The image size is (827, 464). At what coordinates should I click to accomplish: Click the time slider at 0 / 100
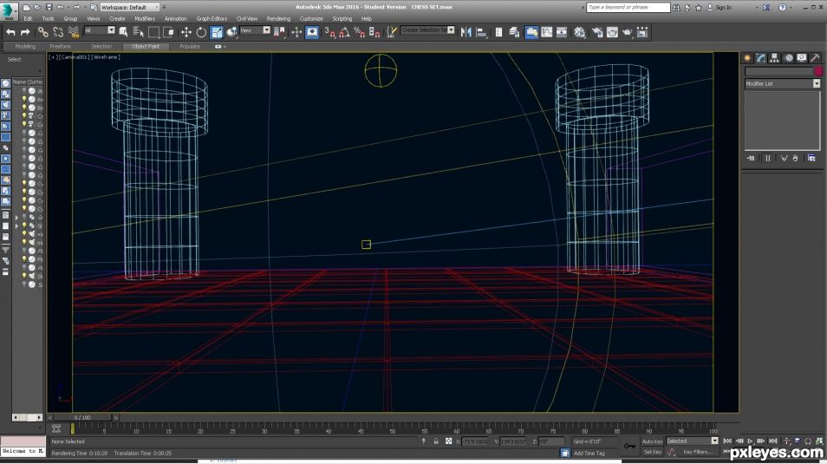(82, 417)
